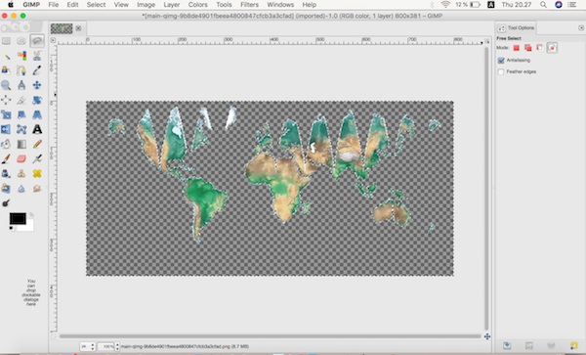Open the File menu
This screenshot has height=355, width=586.
click(54, 5)
